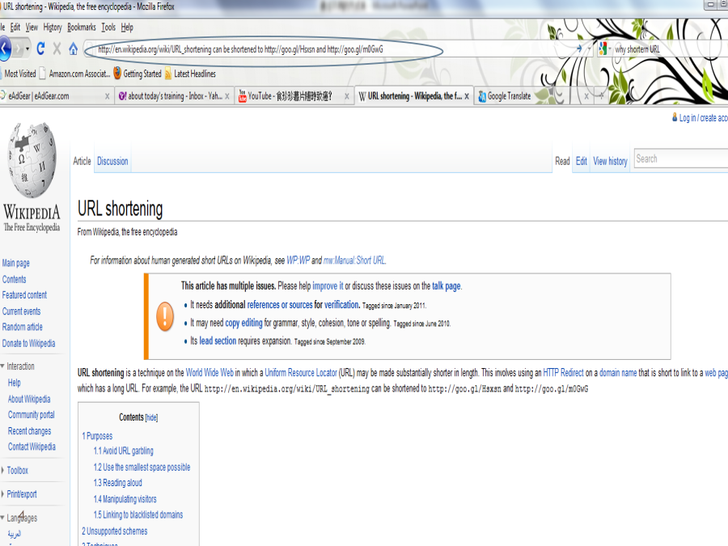Go back with the browser back arrow
The image size is (728, 546).
(x=5, y=49)
